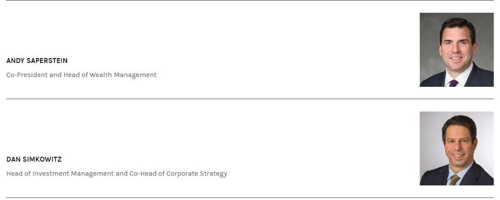Image resolution: width=500 pixels, height=200 pixels.
Task: Click the Dan Simkowitz name heading
Action: tap(34, 160)
